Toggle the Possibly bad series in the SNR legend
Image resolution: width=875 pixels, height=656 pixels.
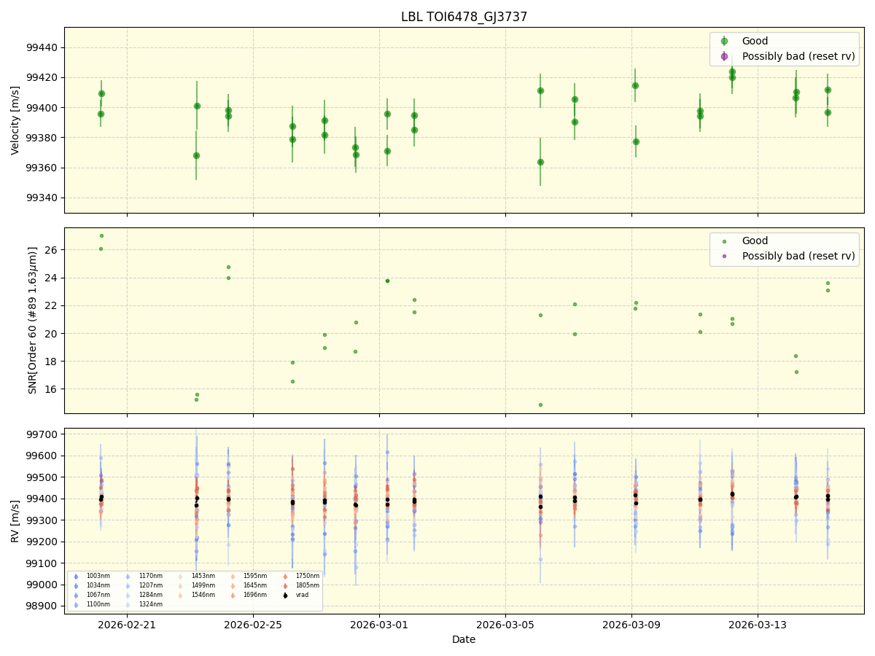(724, 256)
